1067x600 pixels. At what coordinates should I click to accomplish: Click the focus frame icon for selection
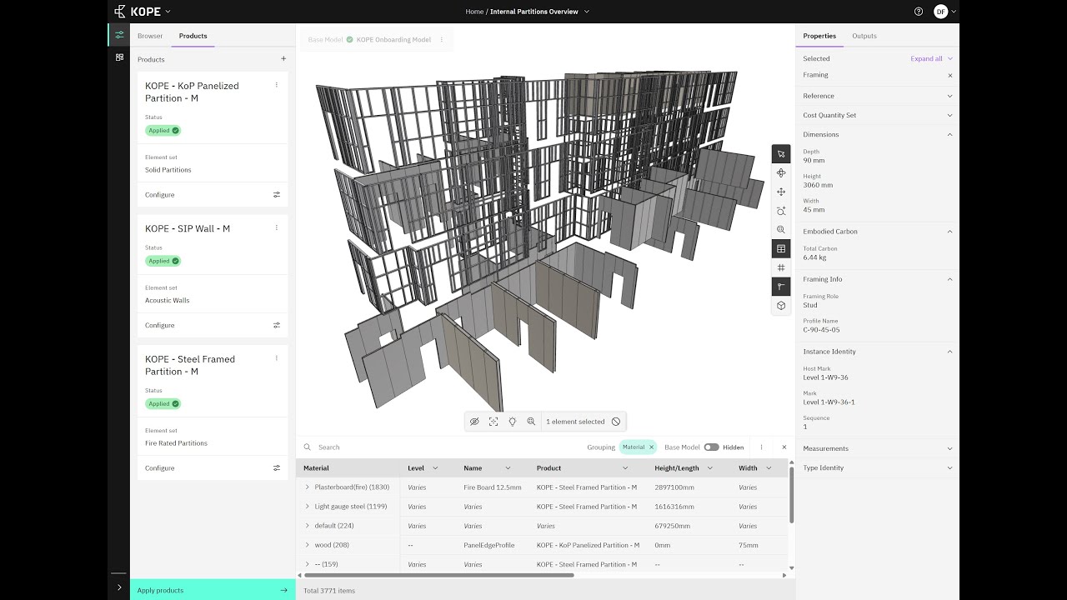pos(493,422)
